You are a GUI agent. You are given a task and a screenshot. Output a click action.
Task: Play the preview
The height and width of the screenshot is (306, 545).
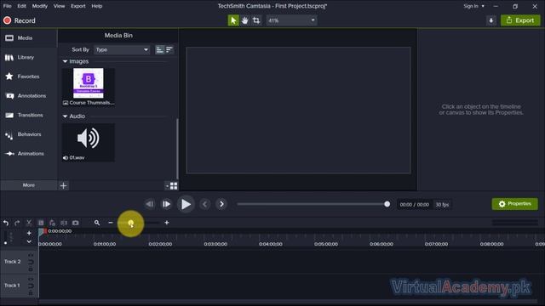186,204
